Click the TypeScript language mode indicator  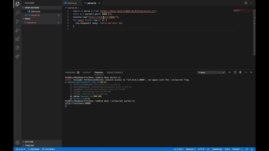pos(217,149)
